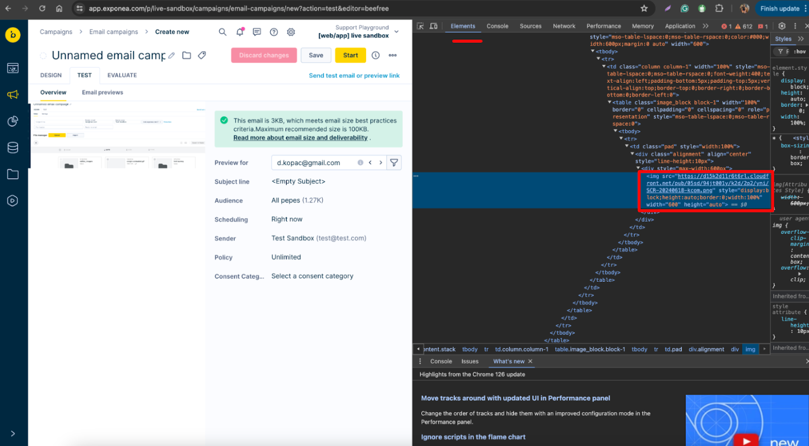Switch to the TEST tab

[x=84, y=75]
